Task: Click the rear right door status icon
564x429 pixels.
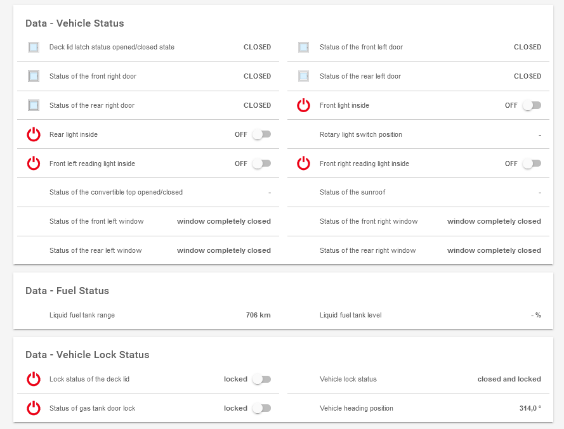Action: (x=34, y=105)
